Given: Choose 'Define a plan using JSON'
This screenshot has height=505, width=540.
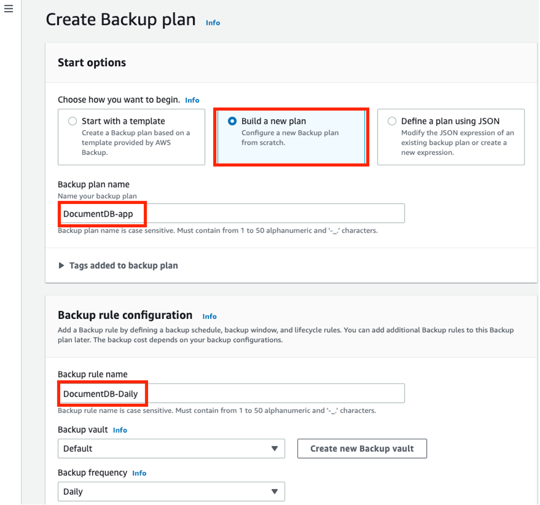Looking at the screenshot, I should pos(392,121).
